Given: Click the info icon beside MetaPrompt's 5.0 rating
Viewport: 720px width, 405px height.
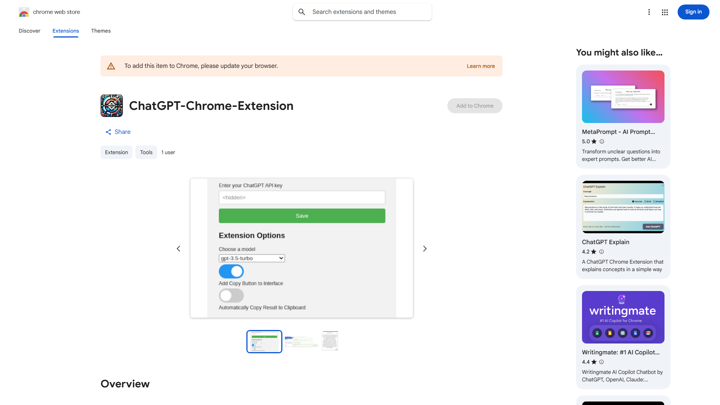Looking at the screenshot, I should click(x=601, y=141).
